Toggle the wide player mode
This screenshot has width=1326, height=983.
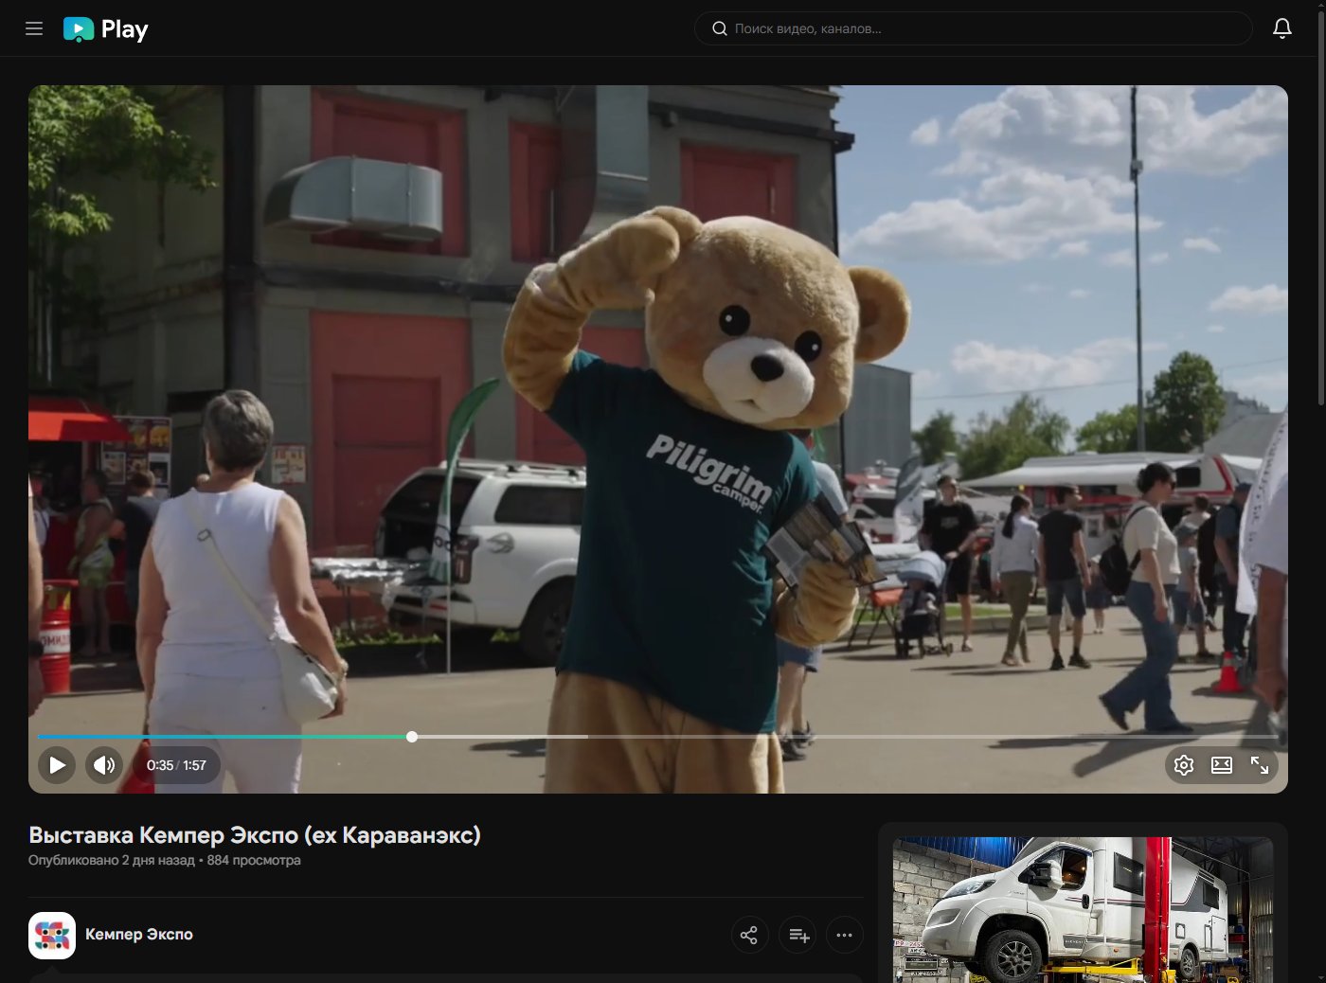1222,765
